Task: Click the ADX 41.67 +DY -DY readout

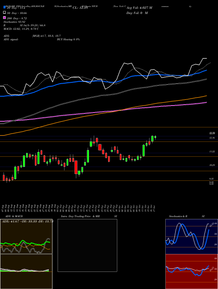Action: [27, 221]
